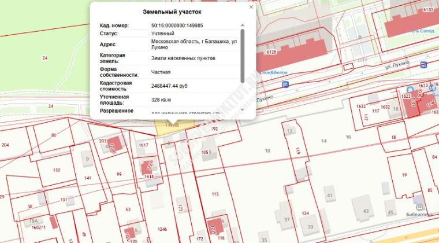Select cadastral number 50:15:0000000:149985 text
Image resolution: width=439 pixels, height=243 pixels.
[x=177, y=25]
